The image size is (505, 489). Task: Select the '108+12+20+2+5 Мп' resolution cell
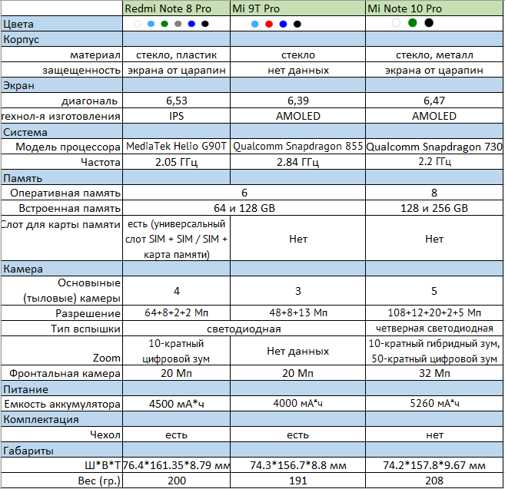coord(434,312)
